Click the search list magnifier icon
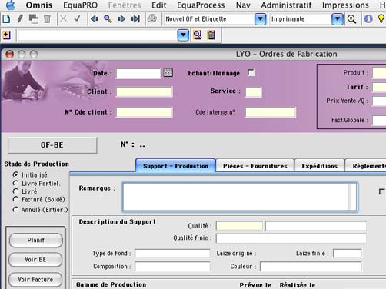 tap(198, 35)
